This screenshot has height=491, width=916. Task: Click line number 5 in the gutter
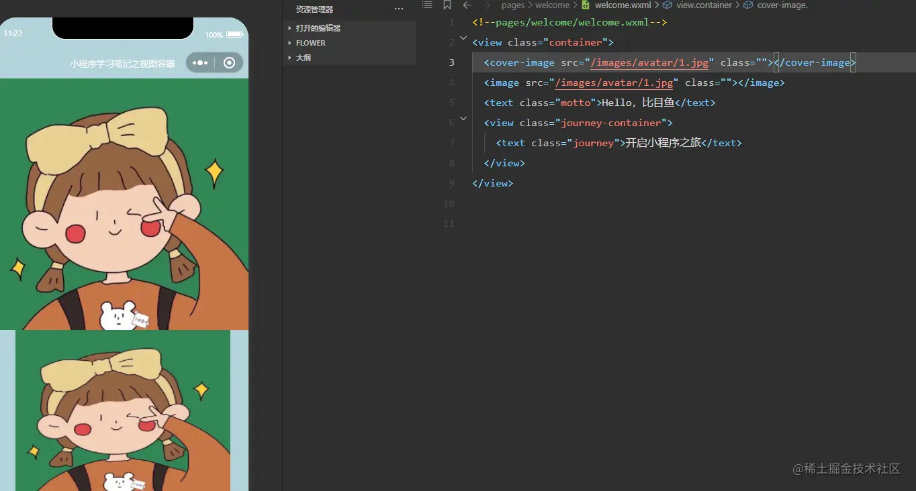(452, 103)
